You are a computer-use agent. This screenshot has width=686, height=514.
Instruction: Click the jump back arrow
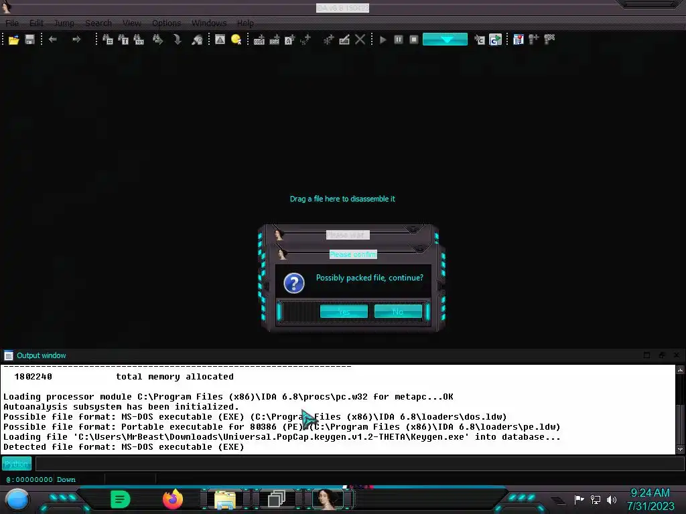coord(53,39)
